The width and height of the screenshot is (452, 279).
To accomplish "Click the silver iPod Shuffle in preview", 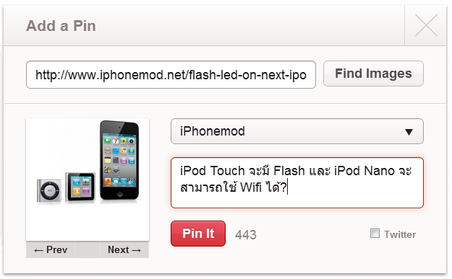I will click(x=49, y=190).
